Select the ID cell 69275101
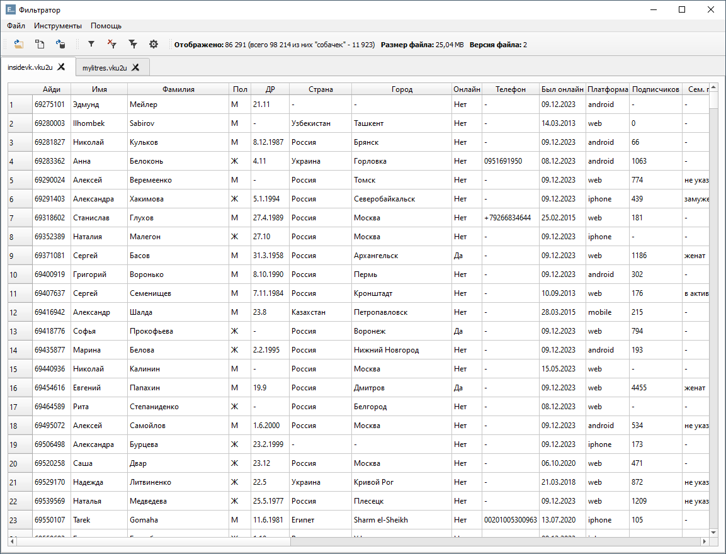The width and height of the screenshot is (726, 554). coord(52,105)
